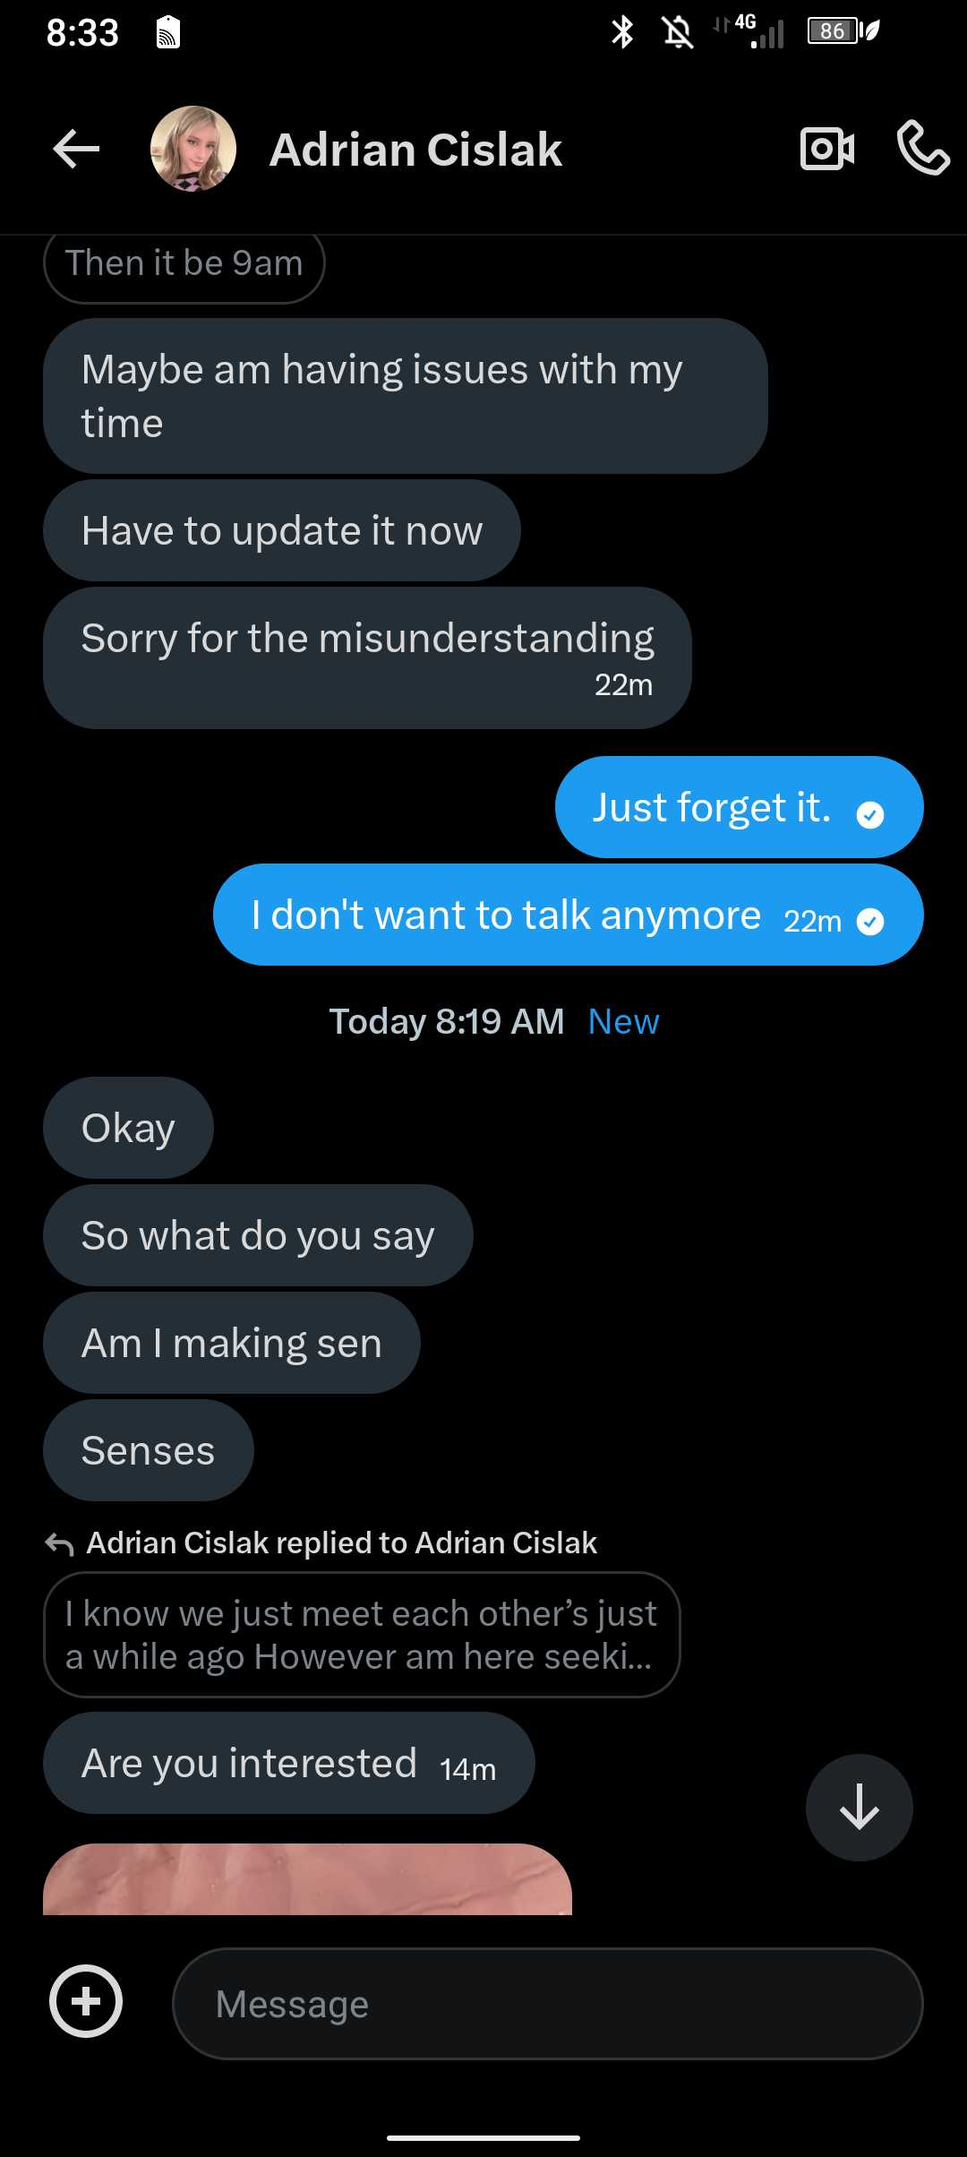Tap the 'I don't want to talk anymore' bubble
The width and height of the screenshot is (967, 2157).
click(x=568, y=915)
